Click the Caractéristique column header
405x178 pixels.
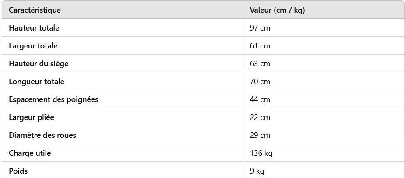pyautogui.click(x=35, y=10)
